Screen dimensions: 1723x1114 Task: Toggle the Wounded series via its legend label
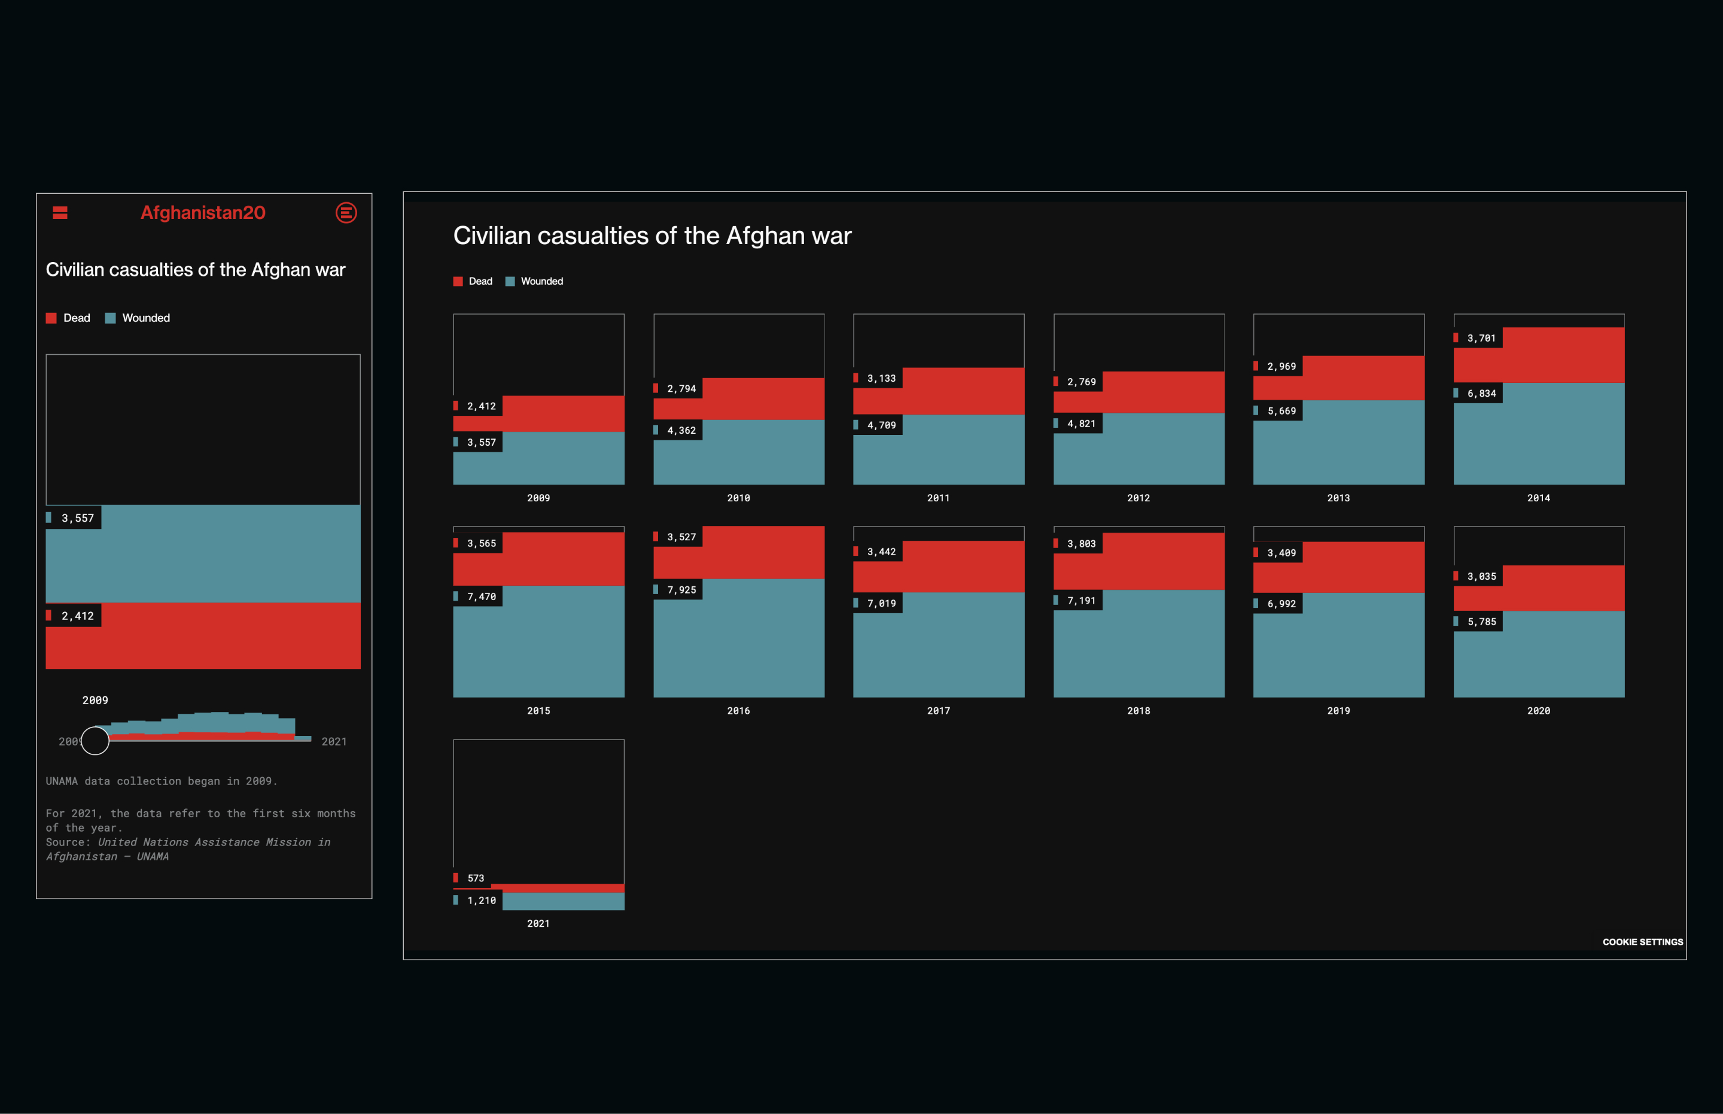click(x=145, y=318)
